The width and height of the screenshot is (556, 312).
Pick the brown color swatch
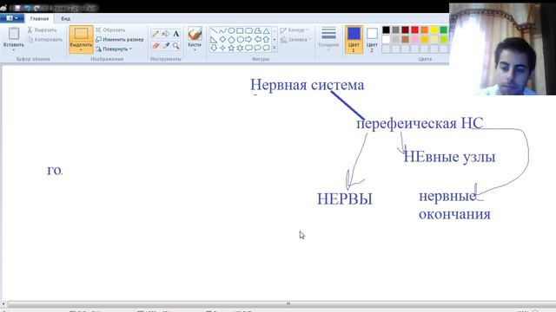pos(406,39)
